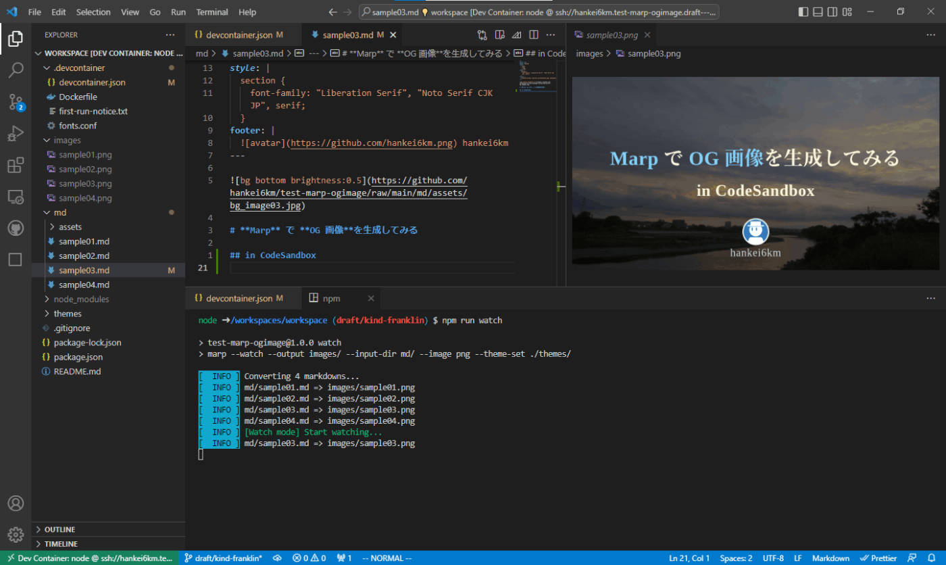Open Source Control view with badge 2

point(15,102)
